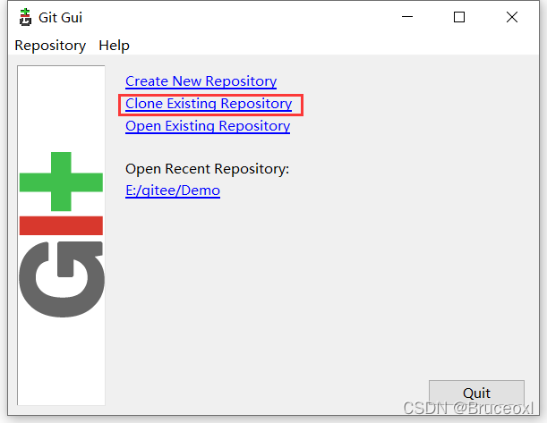547x423 pixels.
Task: Open the Help menu
Action: tap(114, 46)
